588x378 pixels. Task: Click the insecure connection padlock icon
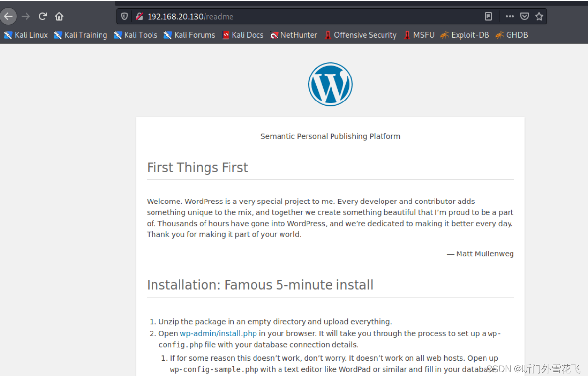tap(139, 16)
